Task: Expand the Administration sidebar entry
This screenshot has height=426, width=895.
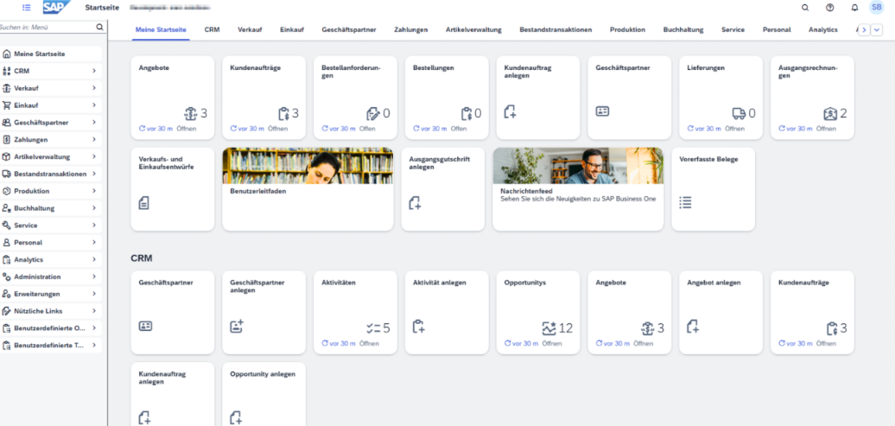Action: click(x=92, y=277)
